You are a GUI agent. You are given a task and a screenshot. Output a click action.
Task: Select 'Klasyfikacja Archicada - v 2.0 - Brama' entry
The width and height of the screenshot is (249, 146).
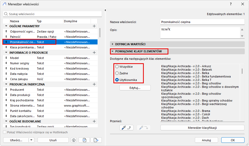186,111
